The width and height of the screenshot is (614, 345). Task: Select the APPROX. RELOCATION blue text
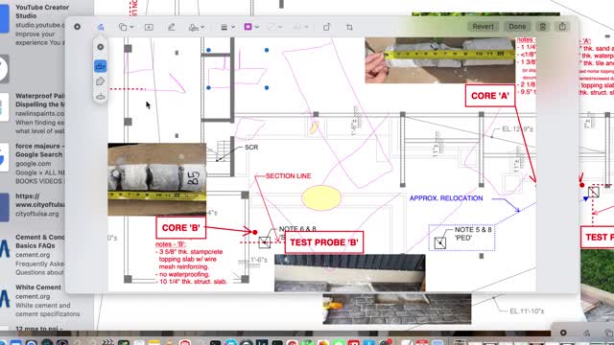446,198
